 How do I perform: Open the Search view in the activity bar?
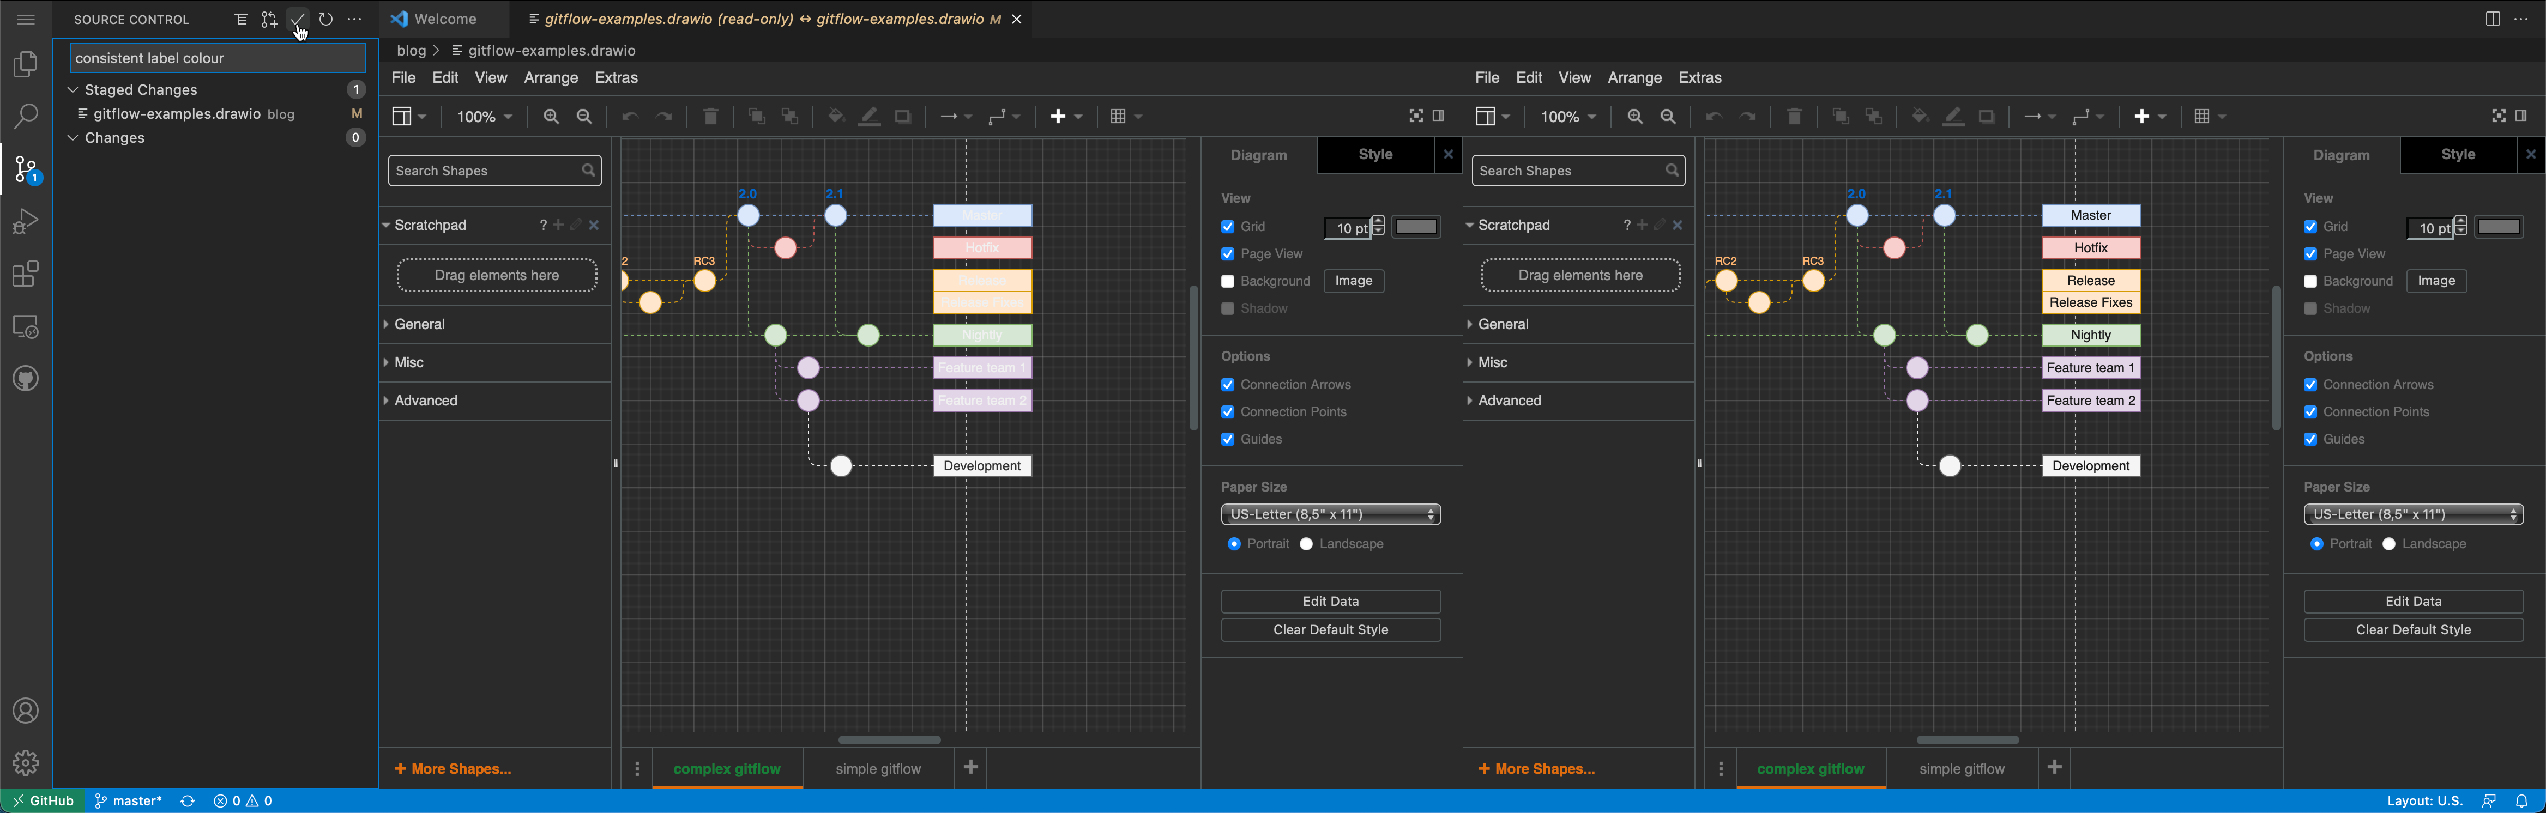[x=25, y=116]
